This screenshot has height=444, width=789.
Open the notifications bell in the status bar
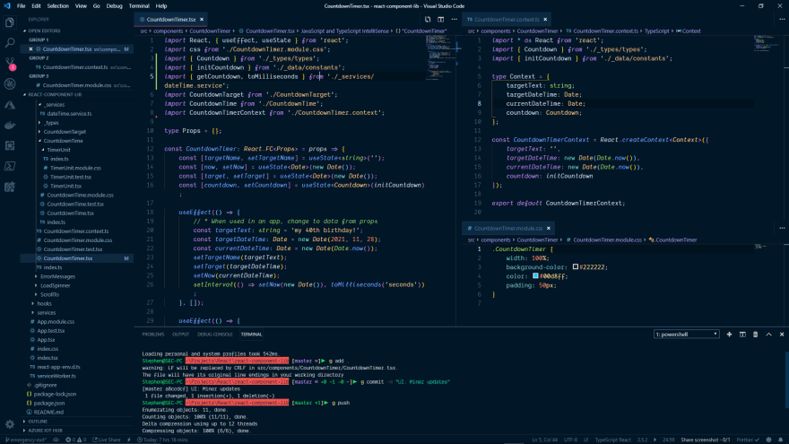pyautogui.click(x=780, y=440)
